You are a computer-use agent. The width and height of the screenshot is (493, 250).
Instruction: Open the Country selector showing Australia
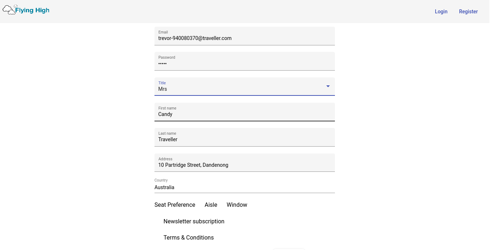(x=244, y=187)
